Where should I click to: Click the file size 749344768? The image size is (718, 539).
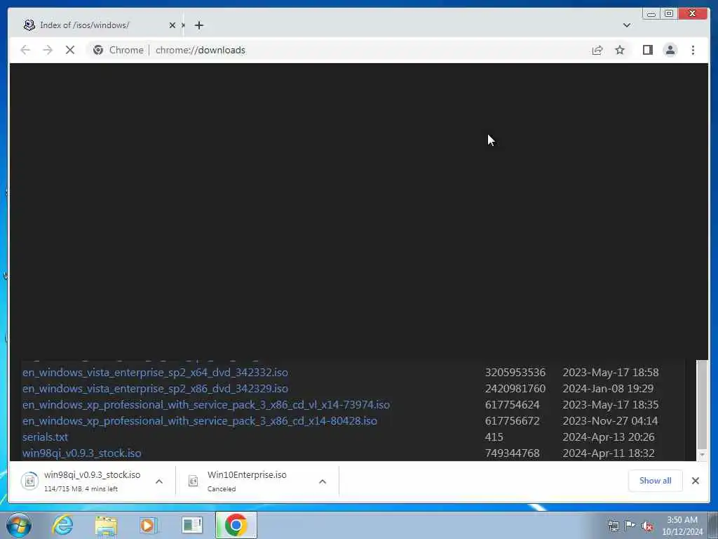coord(512,453)
